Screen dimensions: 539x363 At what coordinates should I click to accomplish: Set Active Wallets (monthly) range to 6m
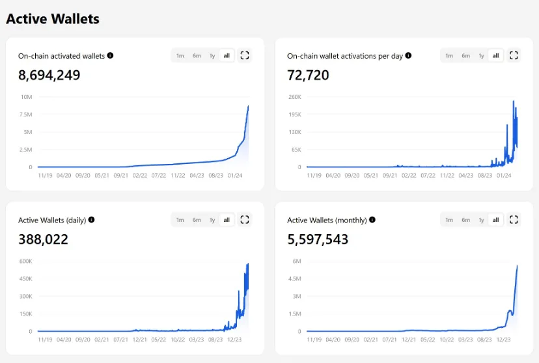(x=465, y=220)
